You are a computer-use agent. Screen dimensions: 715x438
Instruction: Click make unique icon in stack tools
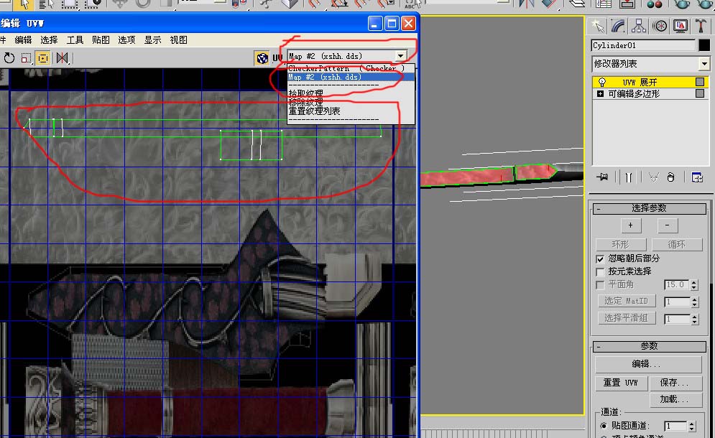(653, 177)
